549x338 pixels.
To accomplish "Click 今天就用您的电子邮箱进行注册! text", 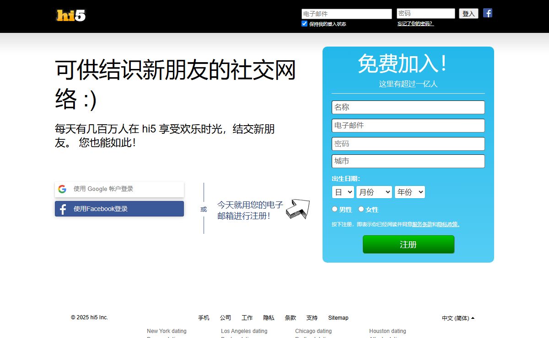I will (250, 210).
